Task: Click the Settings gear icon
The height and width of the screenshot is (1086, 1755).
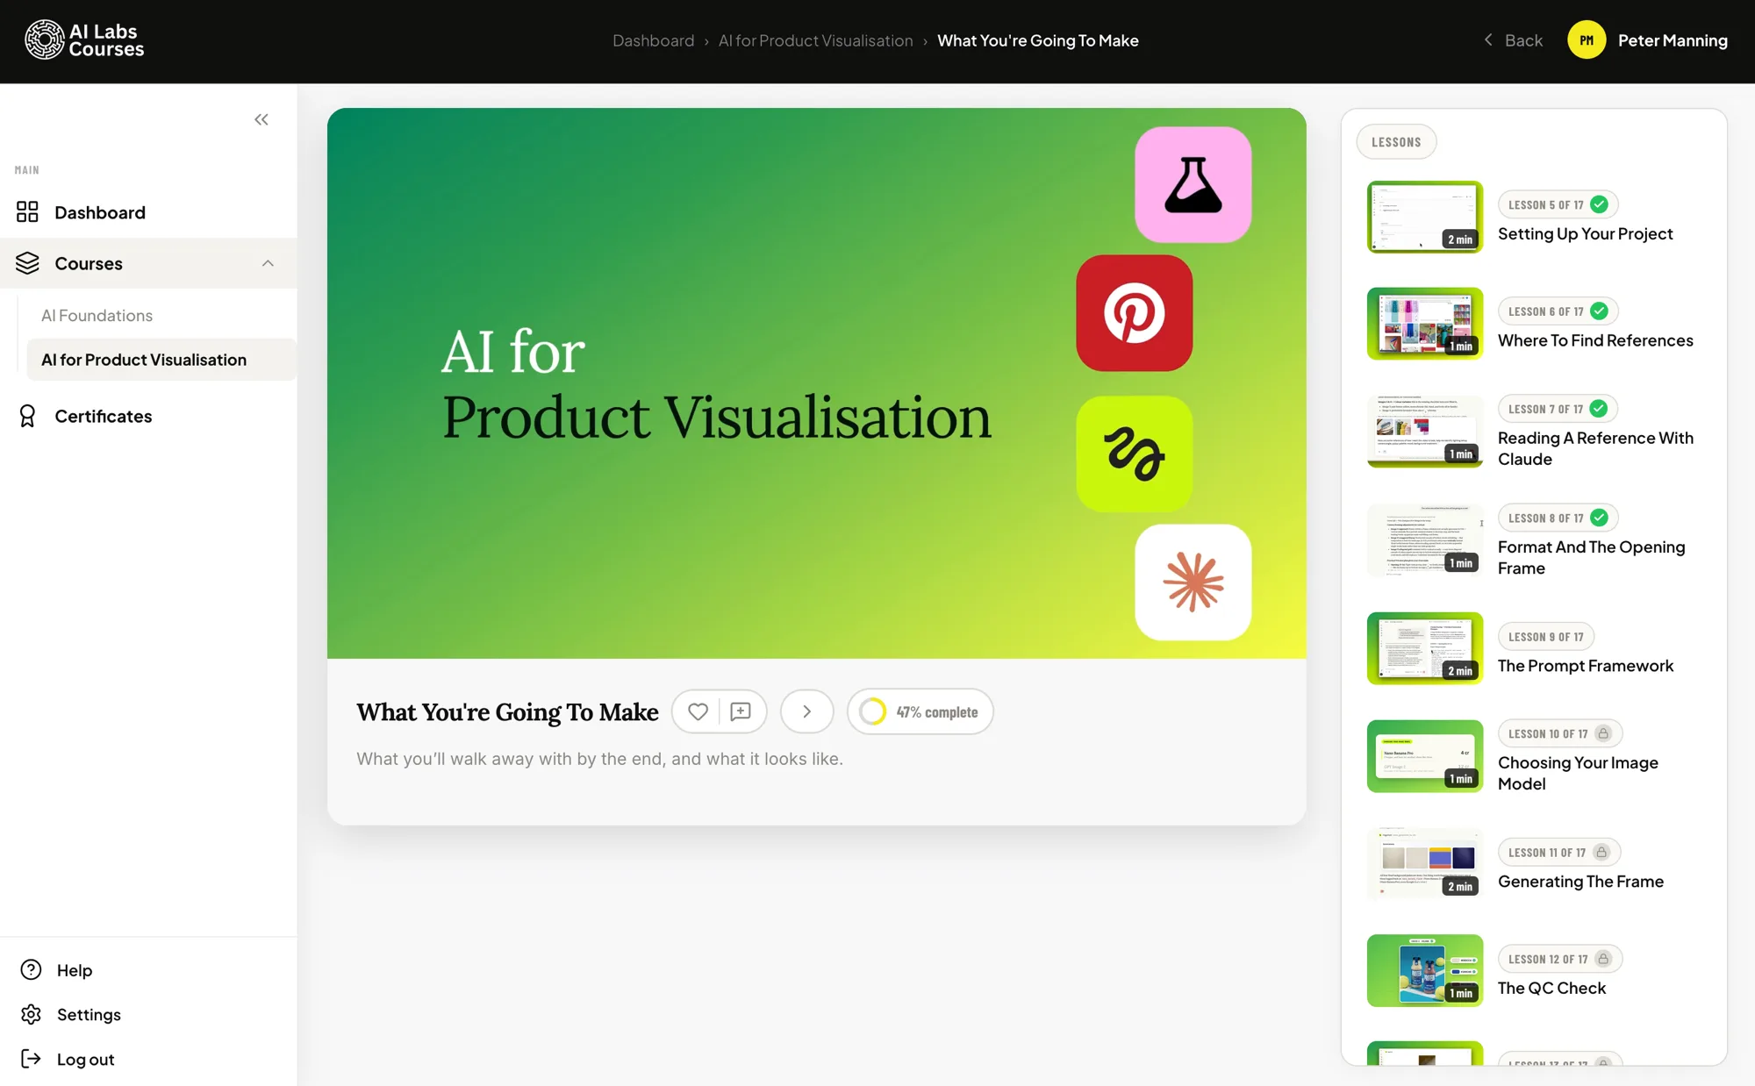Action: [x=31, y=1014]
